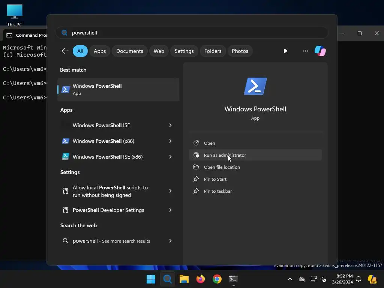Click the Windows PowerShell (x86) icon
384x288 pixels.
click(x=65, y=141)
